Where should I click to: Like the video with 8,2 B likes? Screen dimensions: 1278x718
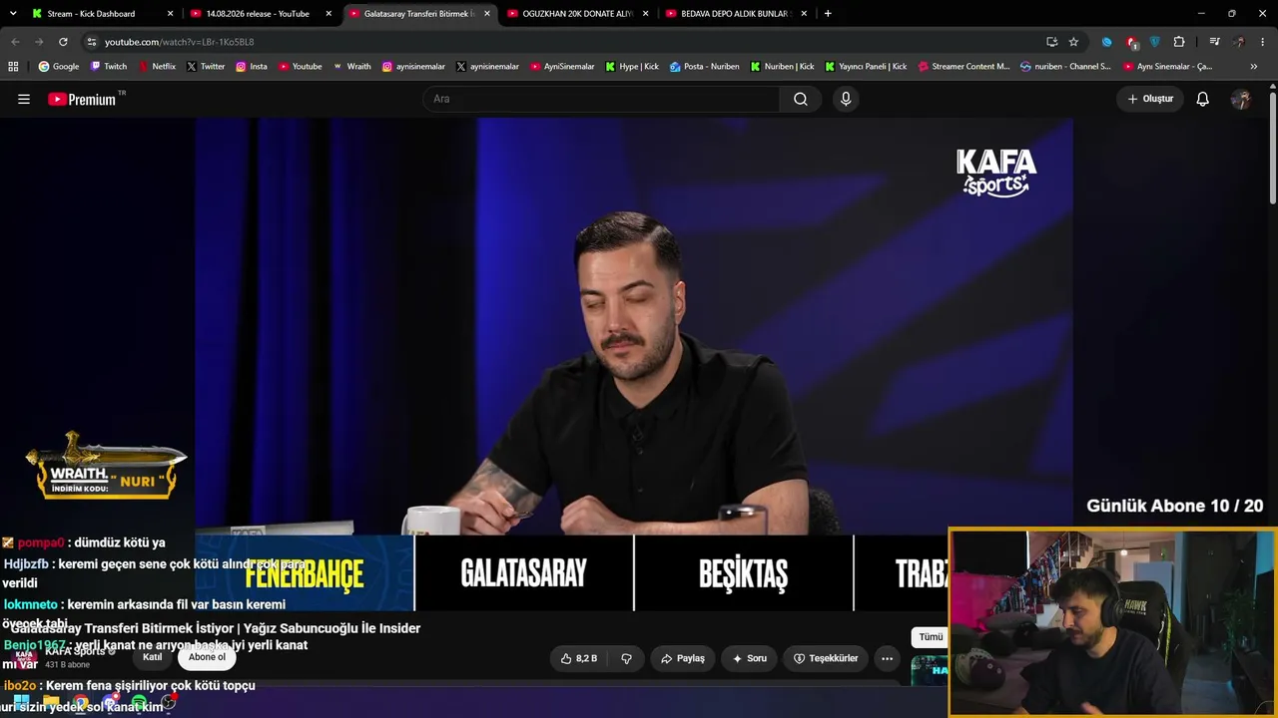pos(579,658)
